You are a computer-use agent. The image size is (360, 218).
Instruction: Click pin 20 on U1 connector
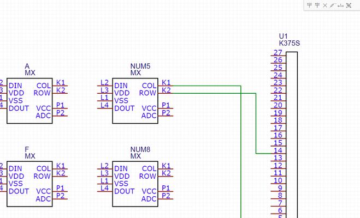pyautogui.click(x=278, y=106)
